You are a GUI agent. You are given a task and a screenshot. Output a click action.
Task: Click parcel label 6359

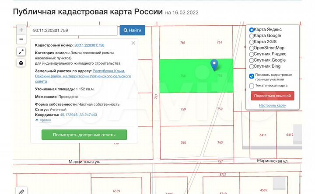click(116, 191)
